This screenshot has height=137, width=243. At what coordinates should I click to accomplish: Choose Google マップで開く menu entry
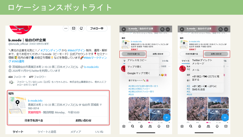142,73
